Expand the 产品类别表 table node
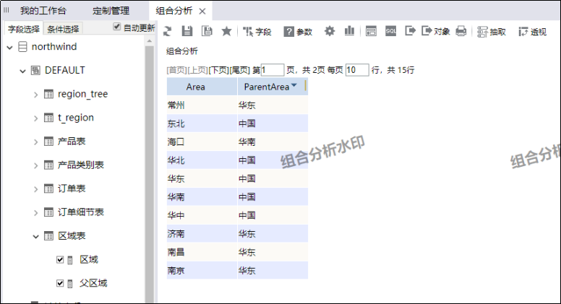Viewport: 561px width, 304px height. 35,165
